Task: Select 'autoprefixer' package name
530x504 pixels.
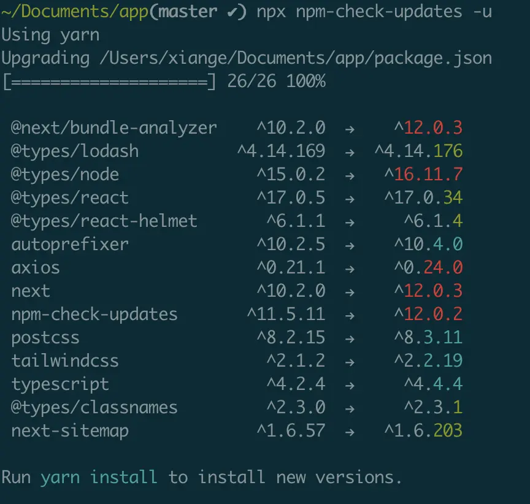Action: tap(70, 245)
